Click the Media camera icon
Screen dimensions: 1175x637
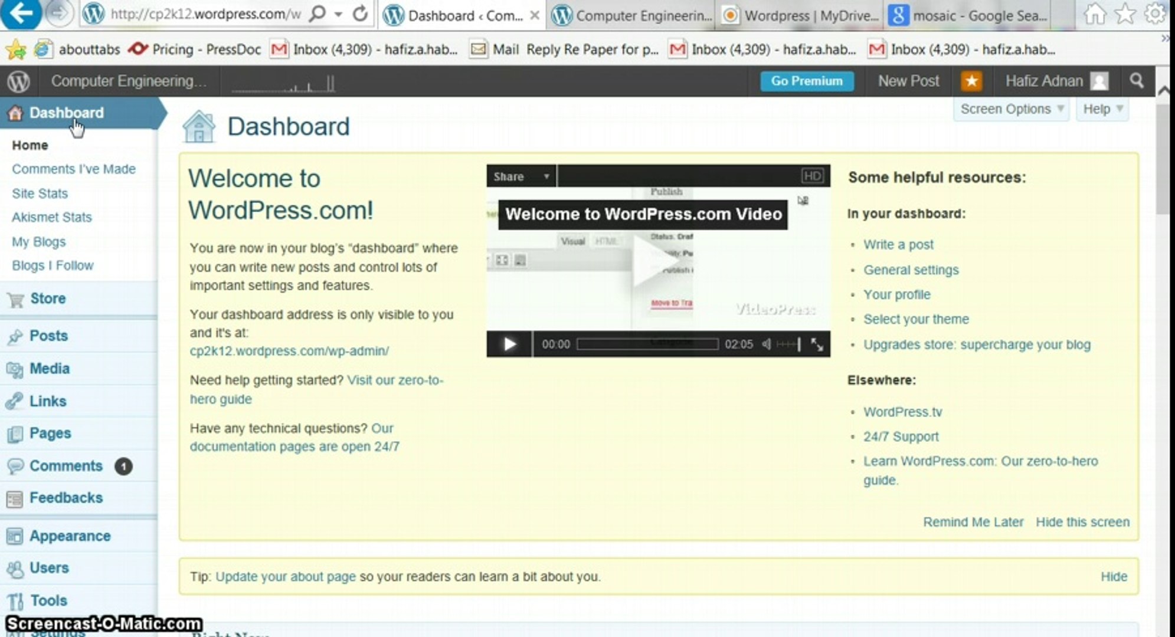tap(15, 369)
